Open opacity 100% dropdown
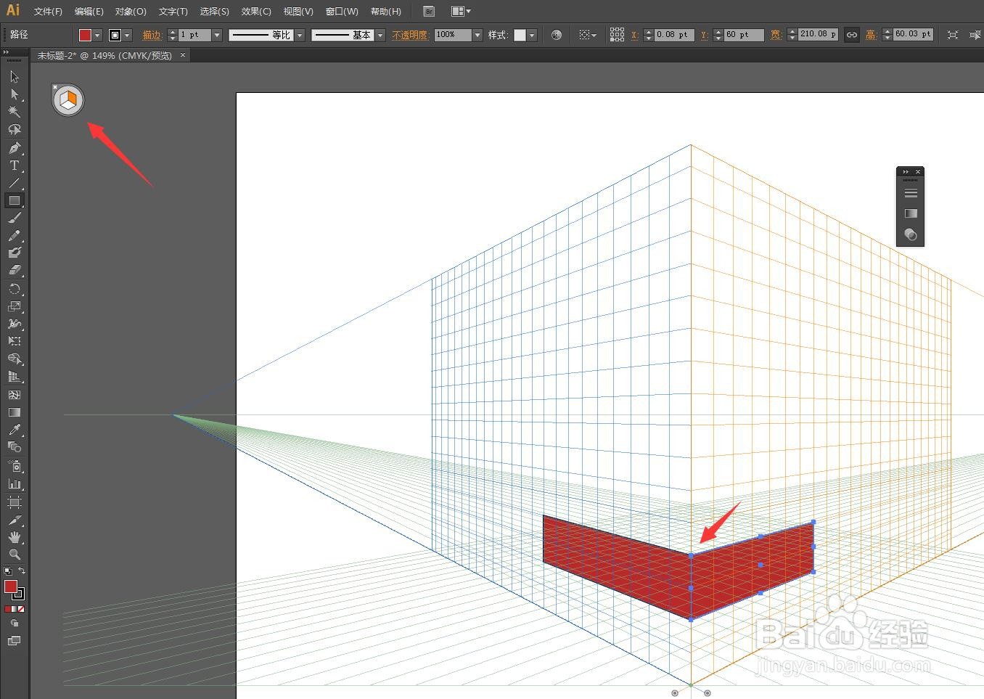 [477, 35]
